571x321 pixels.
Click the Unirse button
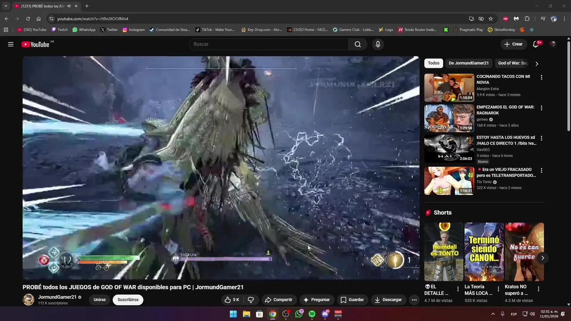(99, 300)
